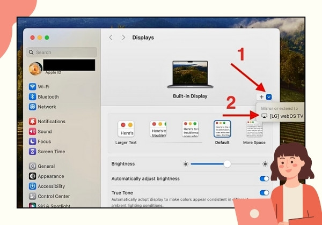322x225 pixels.
Task: Open Screen Time hourglass icon
Action: coord(32,152)
